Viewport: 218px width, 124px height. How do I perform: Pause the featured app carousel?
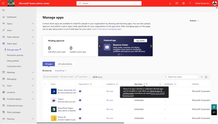click(x=119, y=55)
